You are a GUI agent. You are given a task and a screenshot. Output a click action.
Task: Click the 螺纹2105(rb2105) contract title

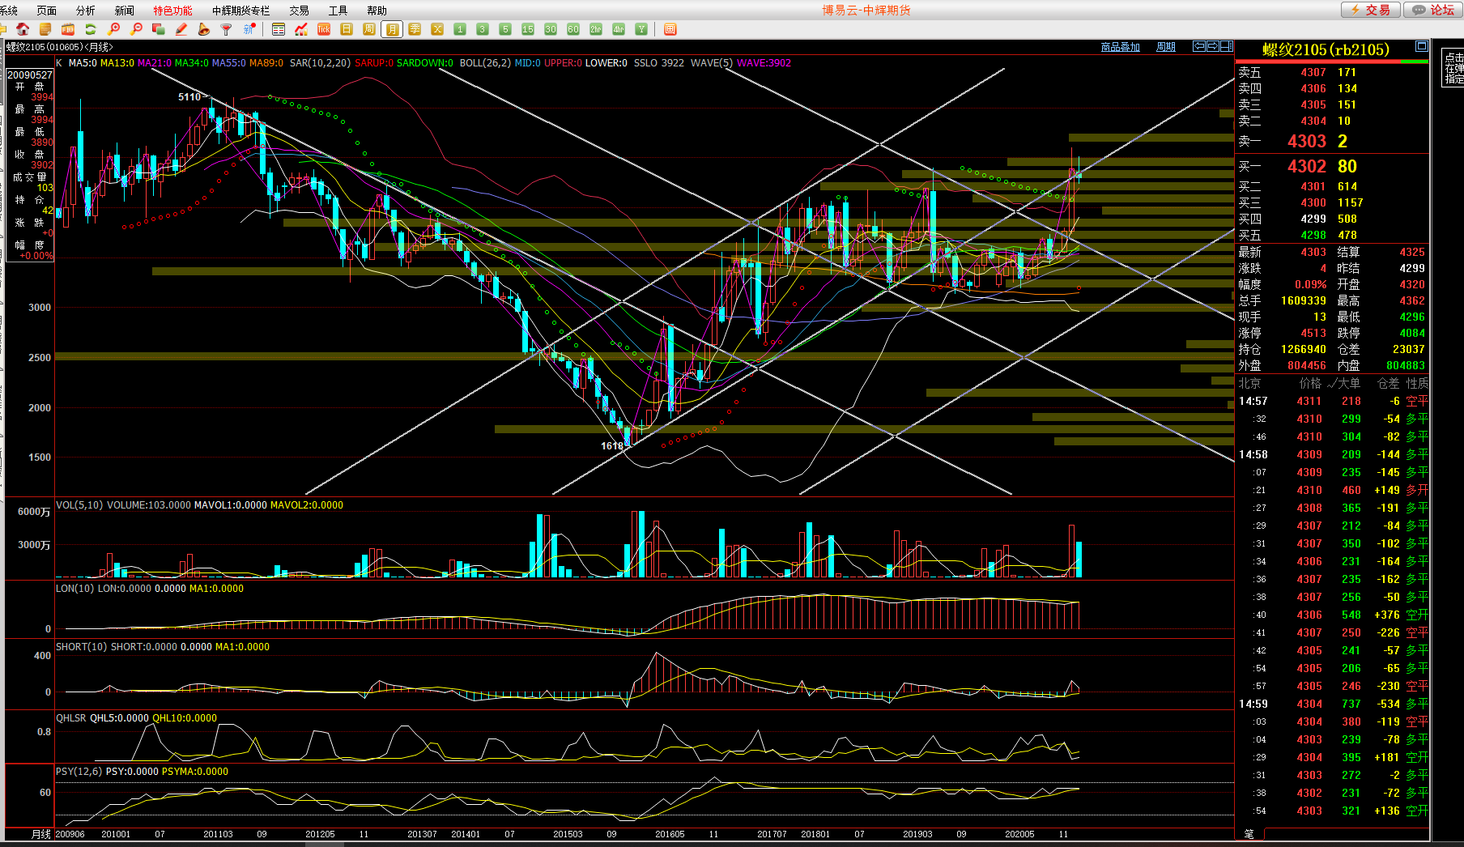(x=1326, y=49)
